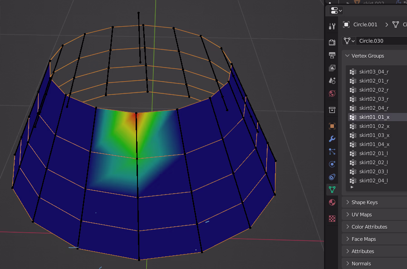Open the mesh data browse dropdown
407x269 pixels.
(349, 41)
